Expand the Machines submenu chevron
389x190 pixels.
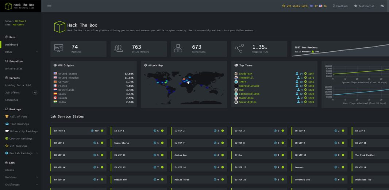pos(37,177)
